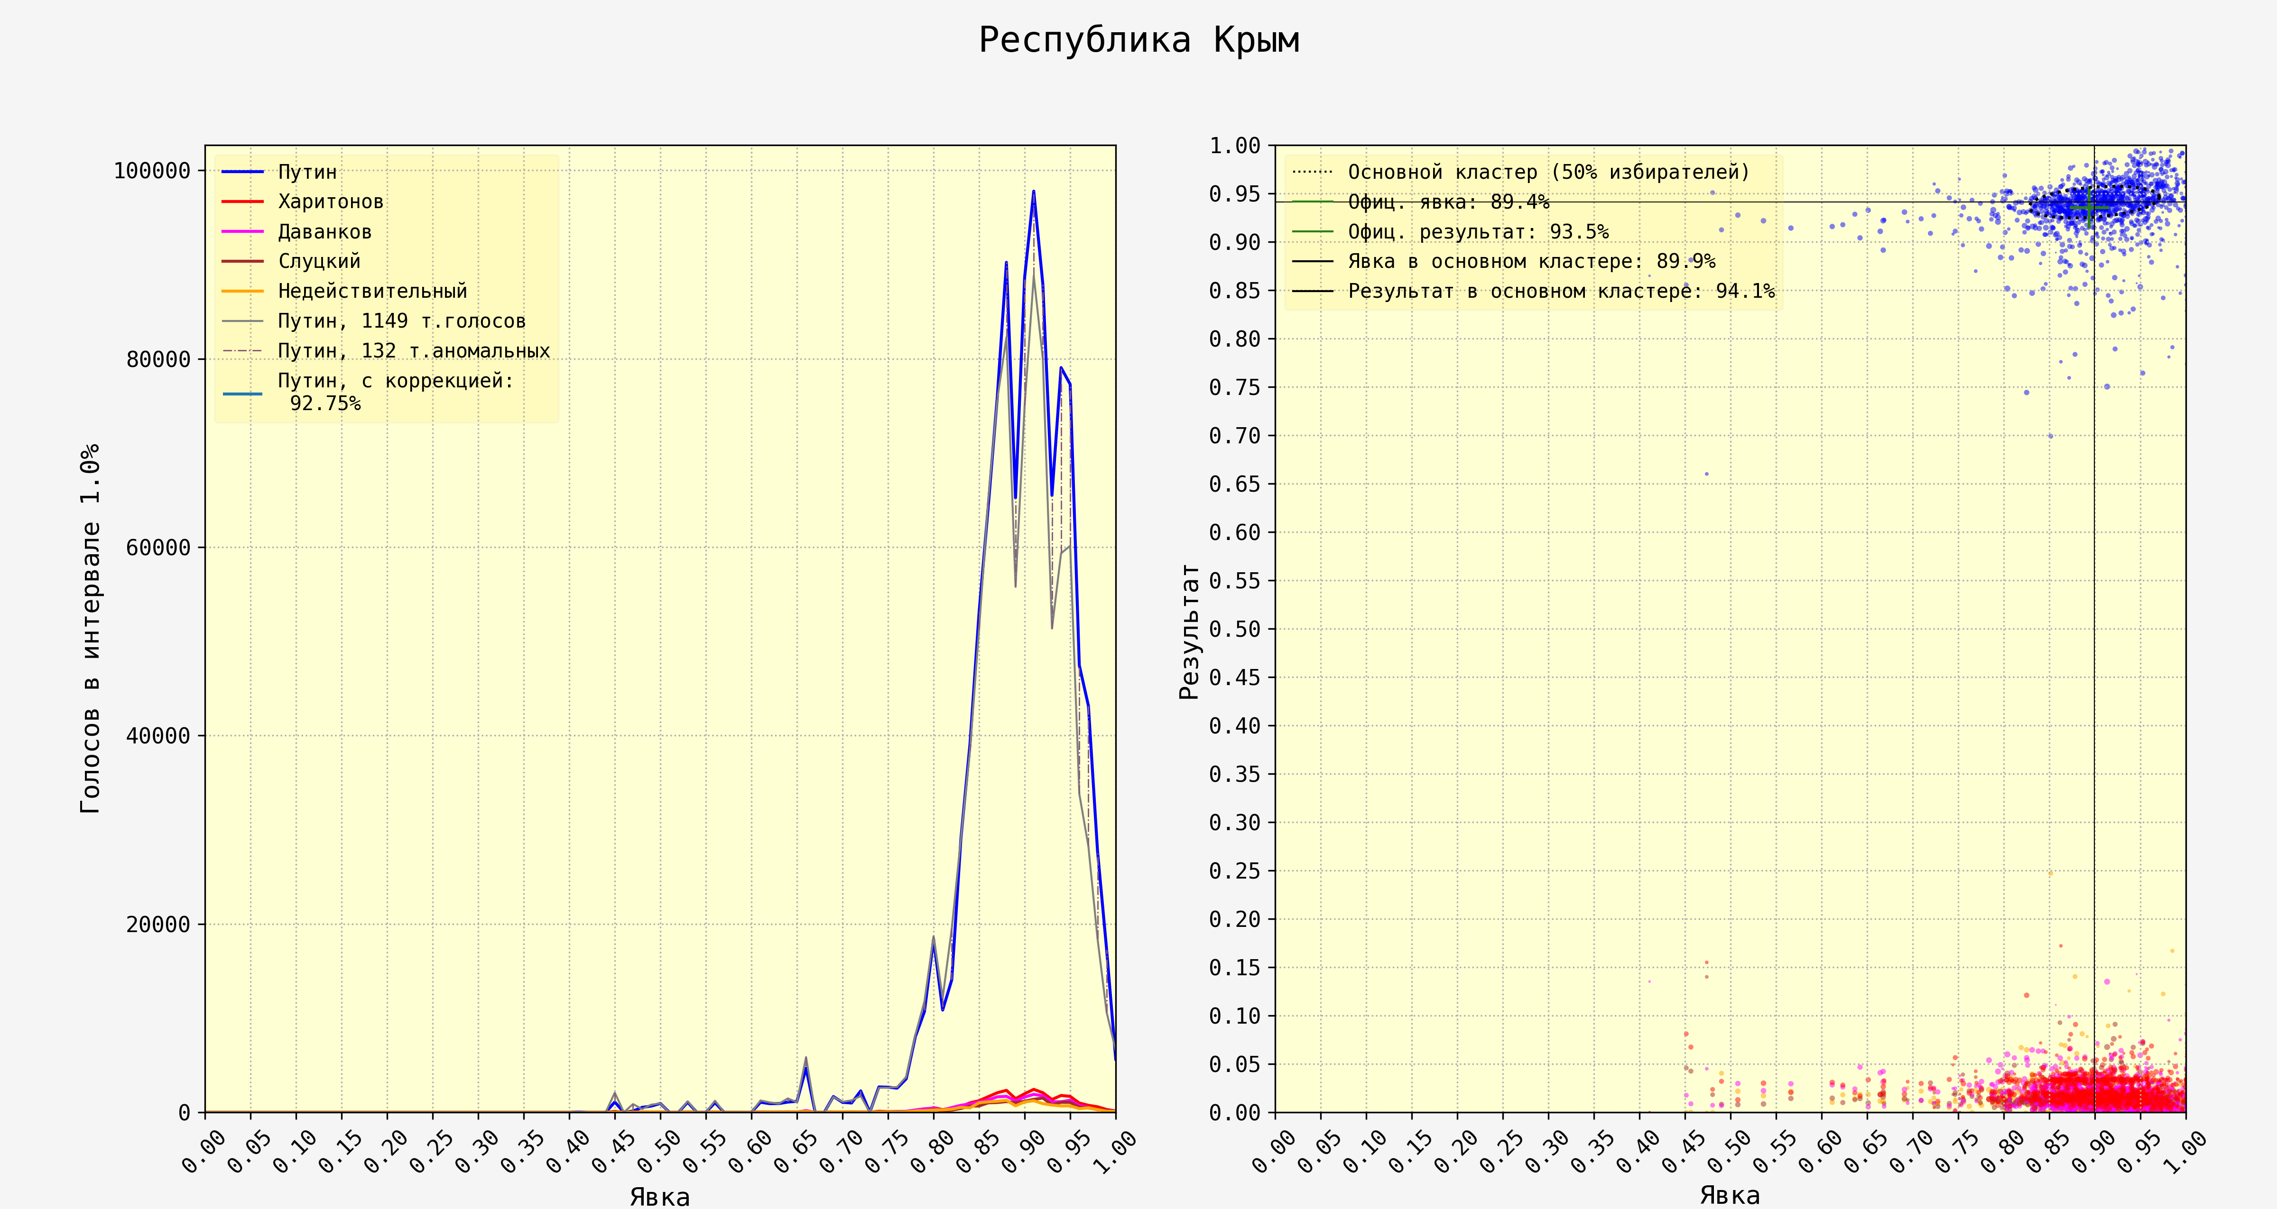Click the '20000' y-axis tick label
Viewport: 2277px width, 1209px height.
point(158,925)
